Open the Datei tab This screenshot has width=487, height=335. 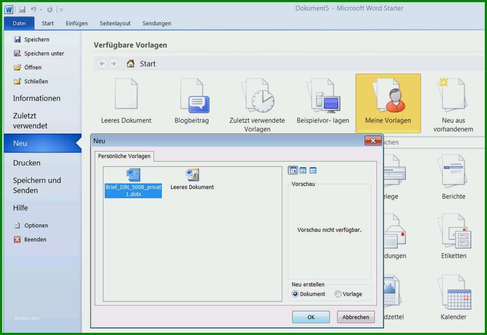pyautogui.click(x=19, y=23)
